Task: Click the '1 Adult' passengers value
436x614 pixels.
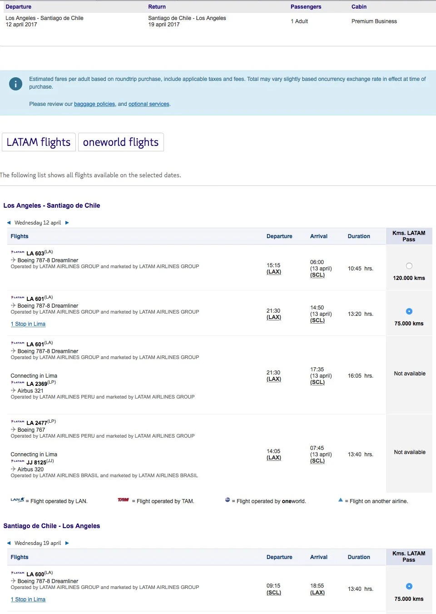Action: pos(299,21)
